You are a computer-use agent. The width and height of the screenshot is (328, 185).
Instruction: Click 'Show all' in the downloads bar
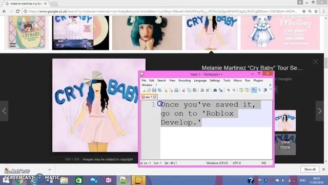point(310,169)
